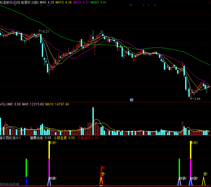This screenshot has width=211, height=187.
Task: Click the red 撤! signal peak
Action: 102,168
